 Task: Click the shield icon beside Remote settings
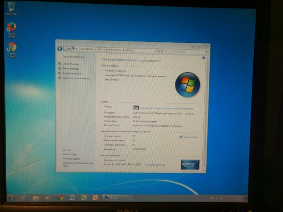pyautogui.click(x=59, y=68)
